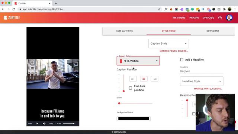Adjust the video player volume slider
This screenshot has height=134, width=238.
[x=69, y=124]
